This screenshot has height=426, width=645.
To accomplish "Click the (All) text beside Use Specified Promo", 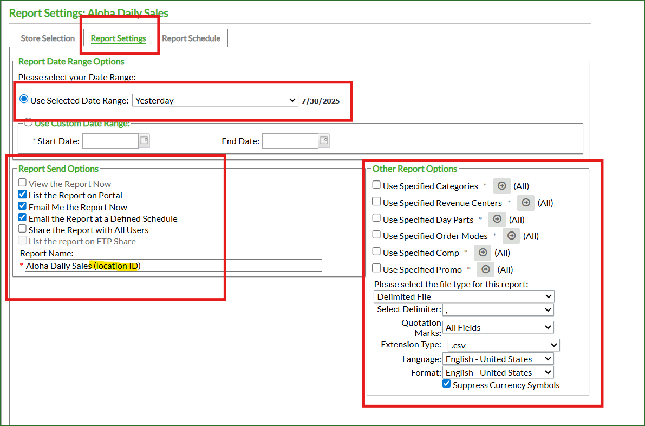I will (x=505, y=269).
